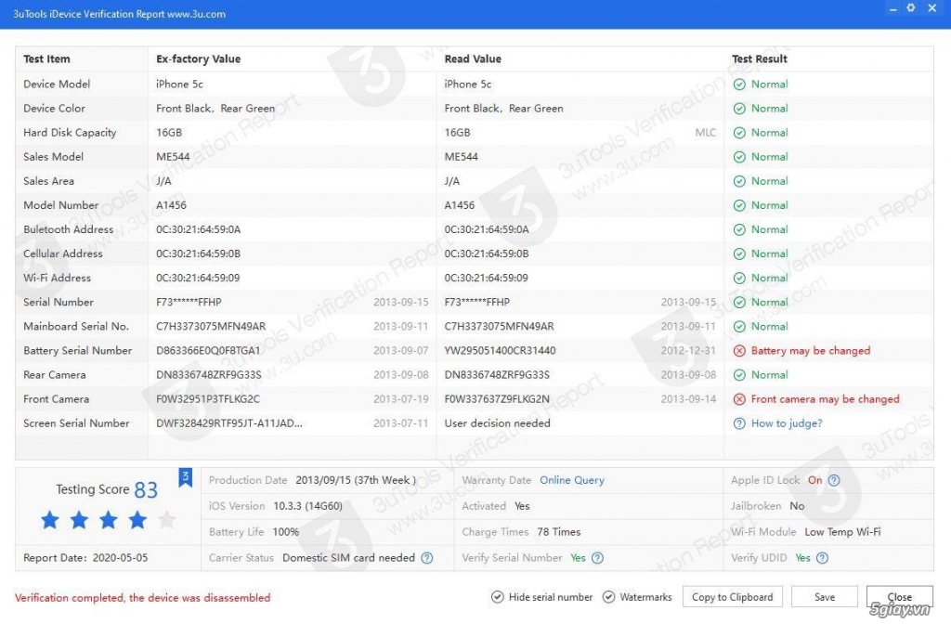Toggle the Watermarks checkbox
Image resolution: width=951 pixels, height=624 pixels.
pyautogui.click(x=608, y=597)
